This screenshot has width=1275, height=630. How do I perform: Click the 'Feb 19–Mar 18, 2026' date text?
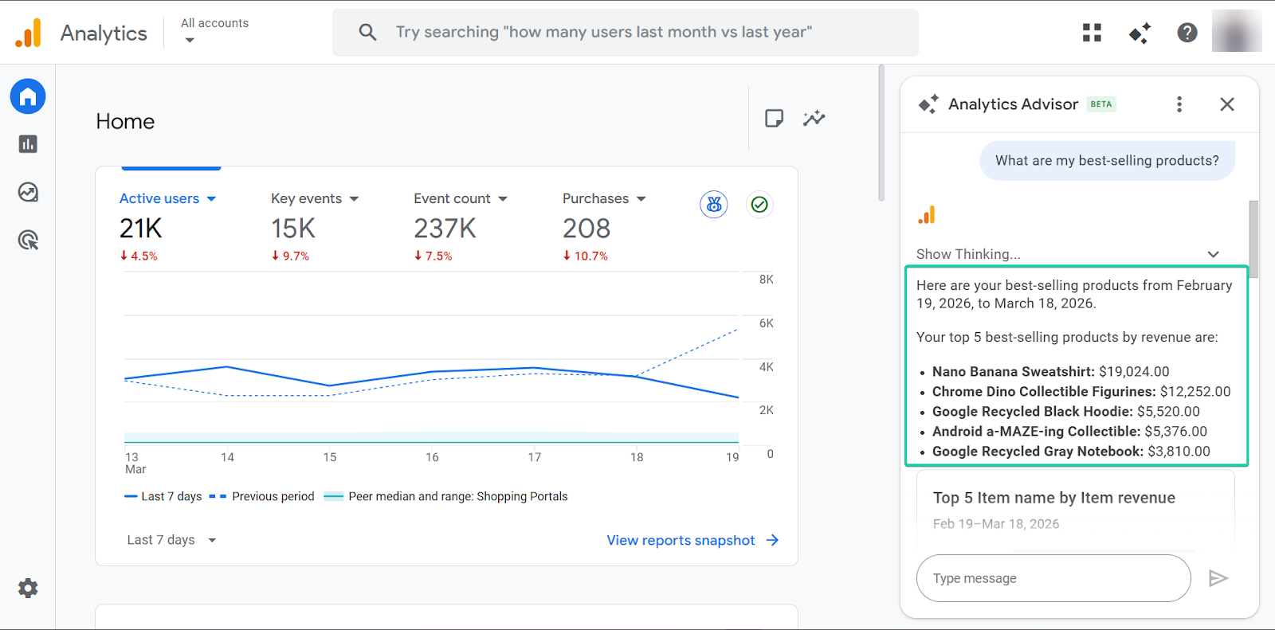[x=996, y=524]
